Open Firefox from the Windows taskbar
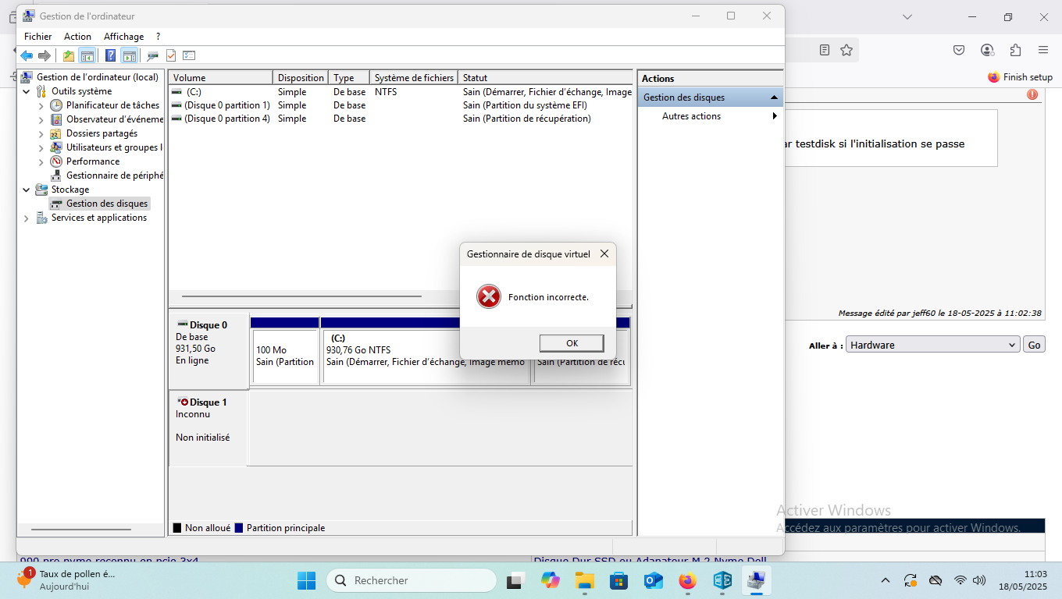Viewport: 1062px width, 599px height. point(687,580)
